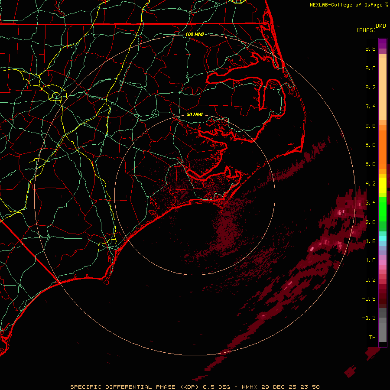
Task: Click the 2.6 value on the scale
Action: pos(370,222)
